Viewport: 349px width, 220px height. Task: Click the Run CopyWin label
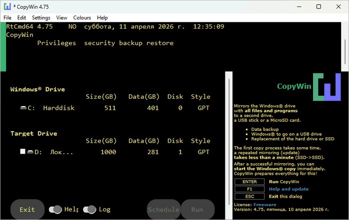tap(284, 182)
